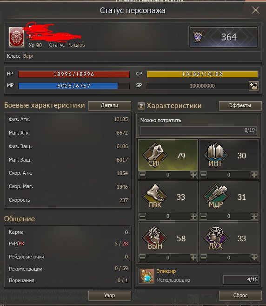Add a point to МДР
266x306 pixels.
(x=254, y=216)
